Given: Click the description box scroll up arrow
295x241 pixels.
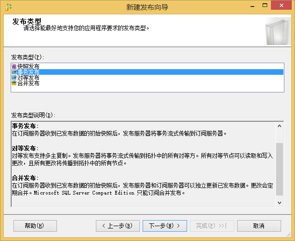Looking at the screenshot, I should (x=280, y=126).
